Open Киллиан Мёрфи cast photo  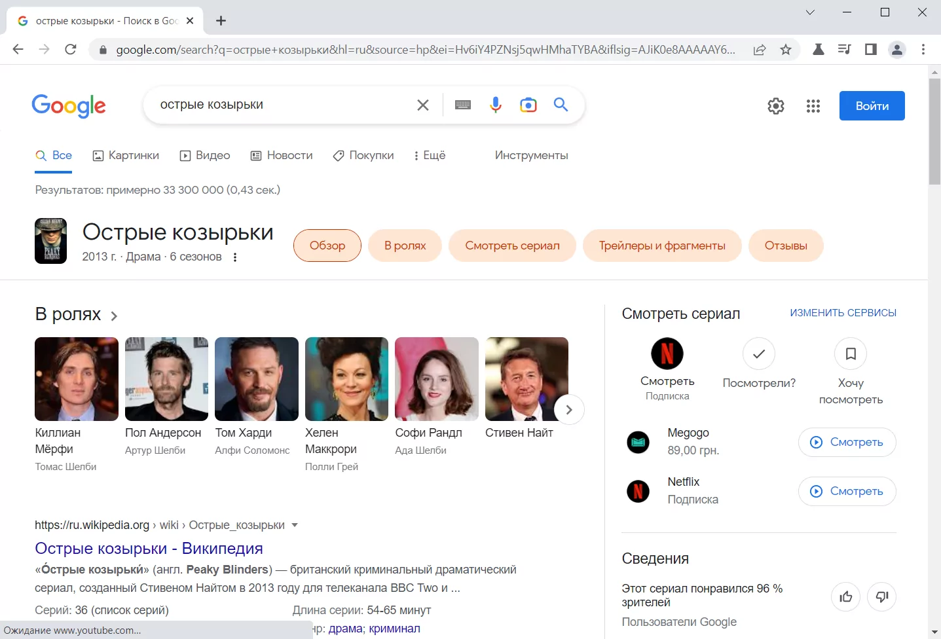[x=77, y=379]
